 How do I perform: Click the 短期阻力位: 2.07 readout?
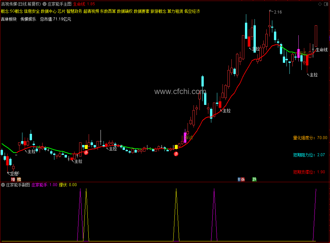click(x=309, y=155)
